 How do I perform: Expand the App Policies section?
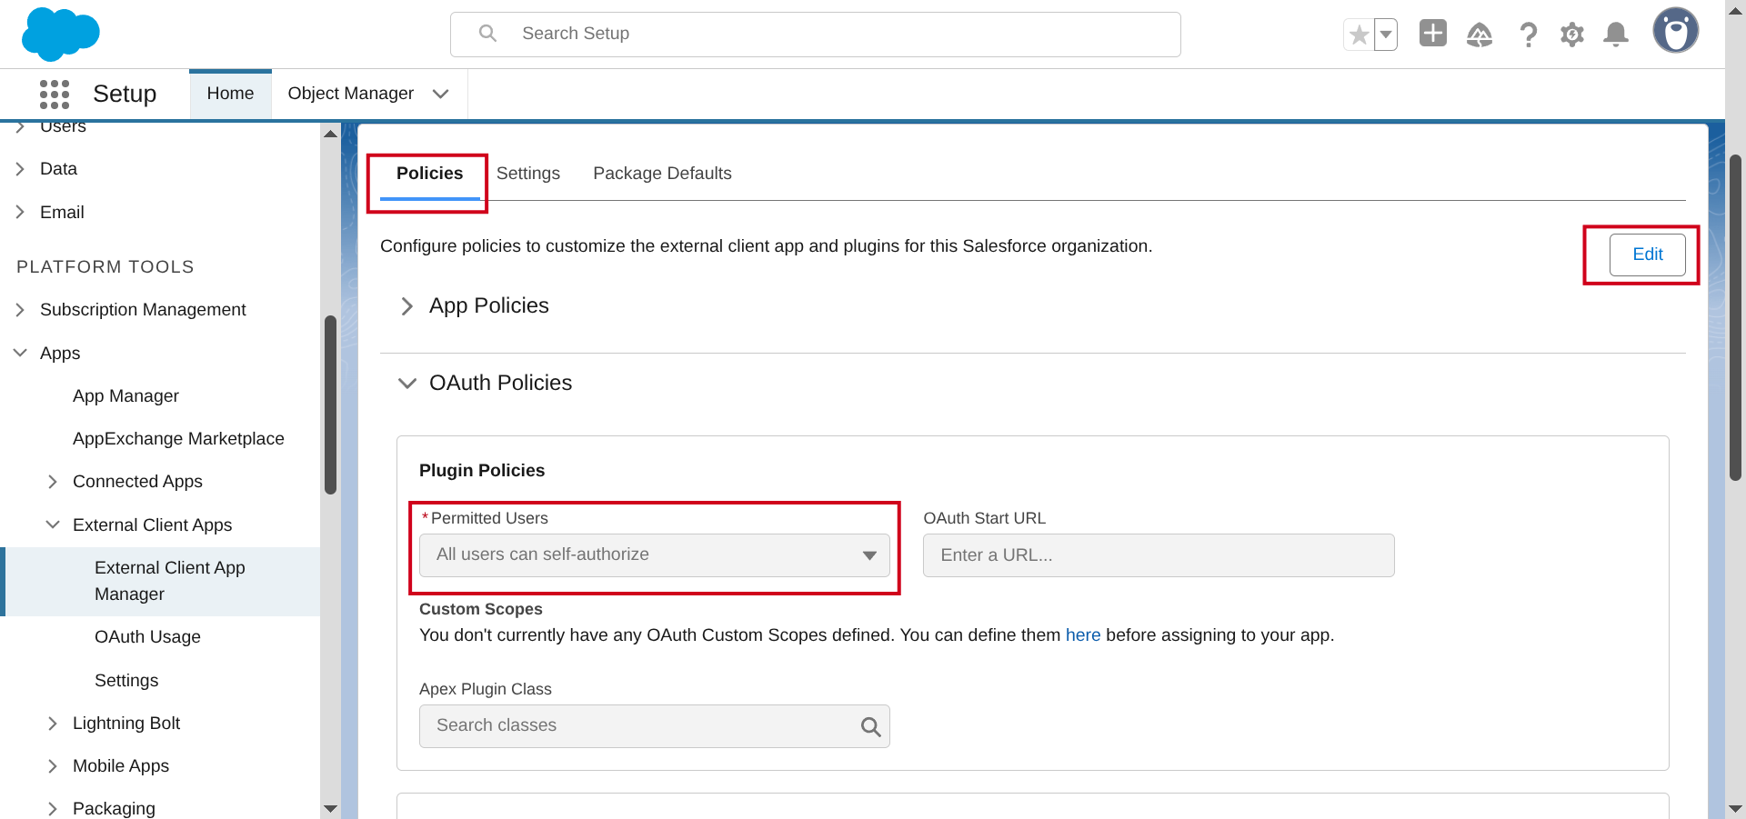coord(406,306)
